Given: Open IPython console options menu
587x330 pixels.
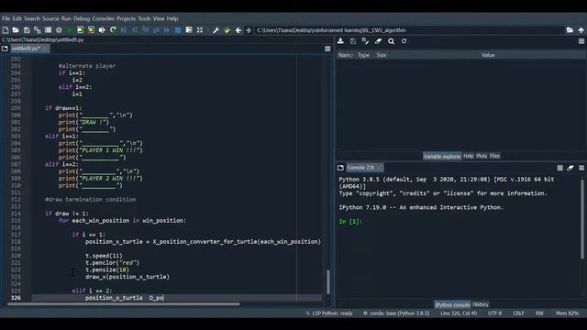Looking at the screenshot, I should (x=581, y=168).
